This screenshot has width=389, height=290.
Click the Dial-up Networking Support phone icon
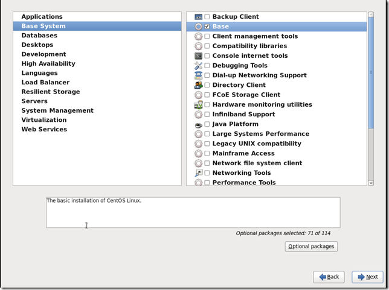pos(199,75)
